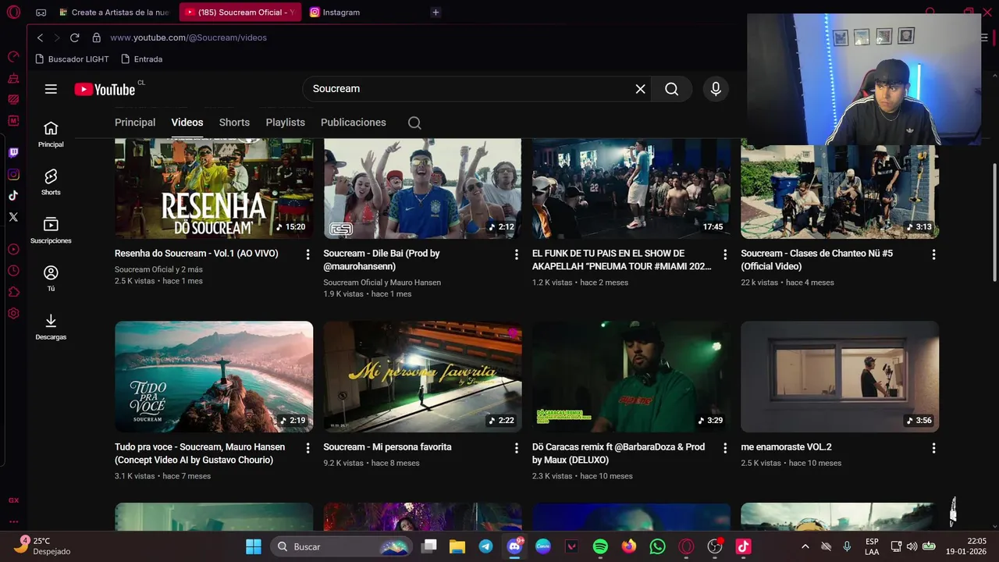Screen dimensions: 999x562
Task: Open volume control in system tray
Action: pyautogui.click(x=912, y=546)
